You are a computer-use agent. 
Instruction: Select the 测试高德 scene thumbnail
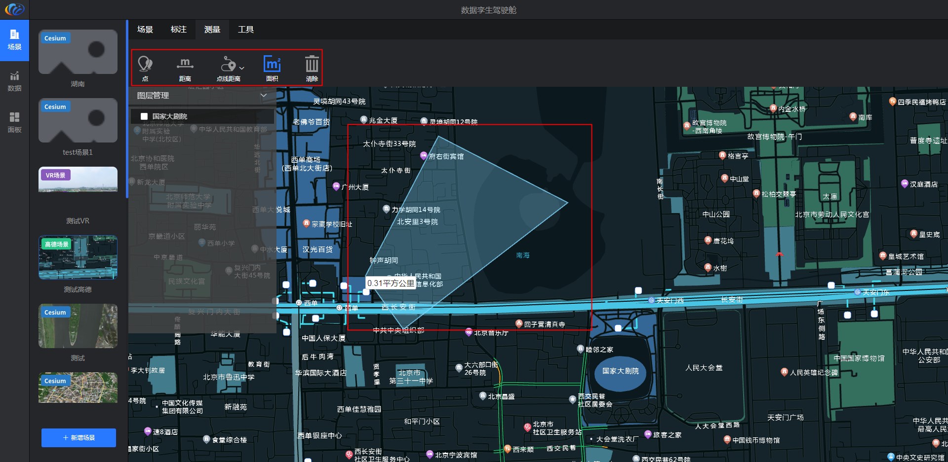(x=78, y=257)
